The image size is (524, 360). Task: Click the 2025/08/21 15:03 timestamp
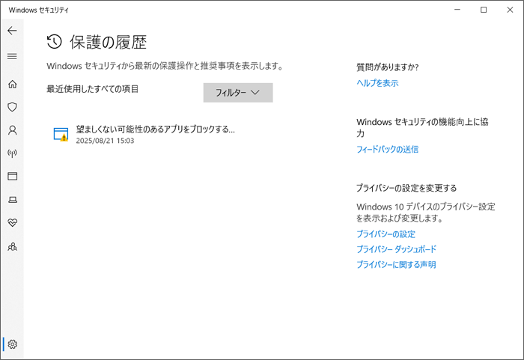(x=105, y=141)
